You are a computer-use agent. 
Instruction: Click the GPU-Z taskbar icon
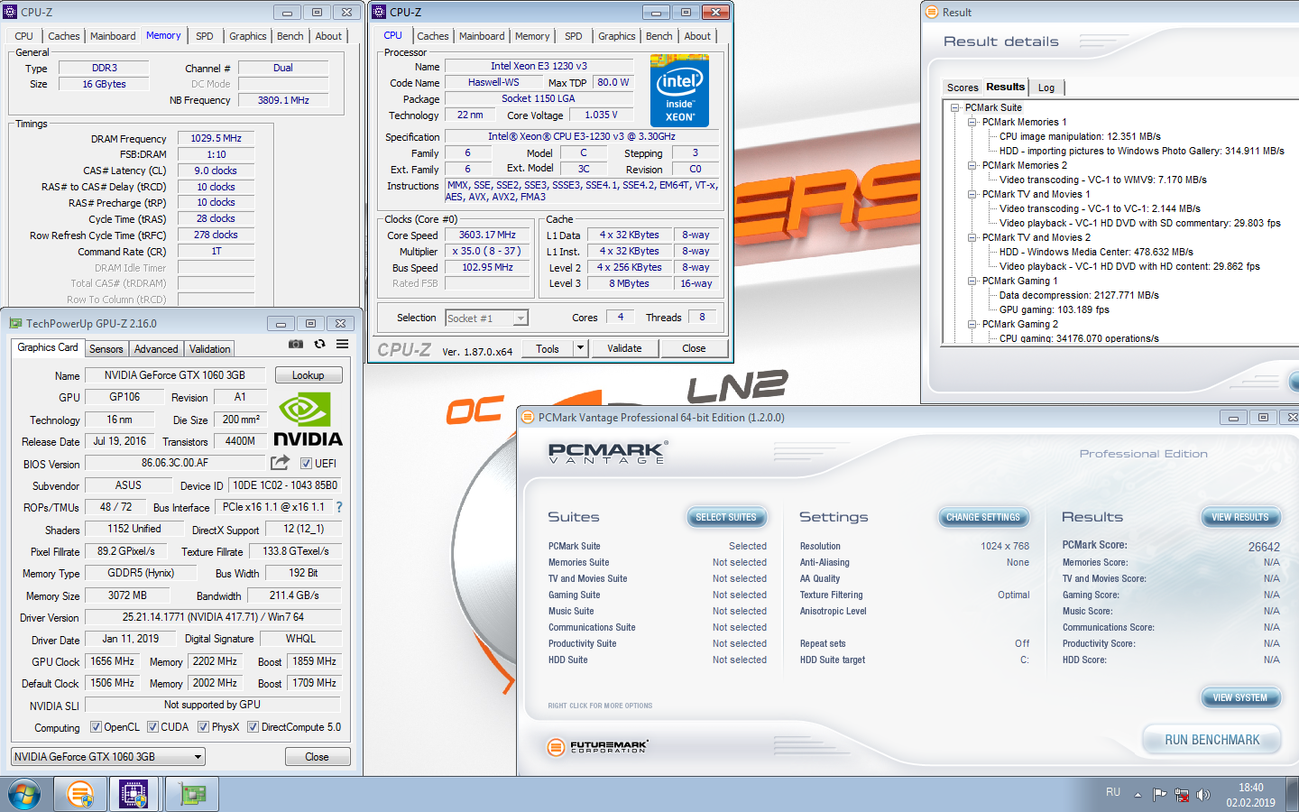click(x=192, y=795)
